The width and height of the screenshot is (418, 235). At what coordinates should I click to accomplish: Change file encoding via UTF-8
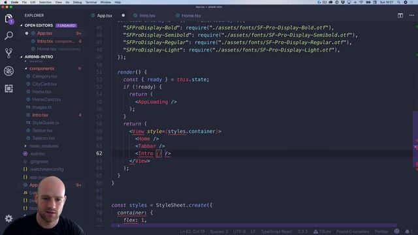point(240,232)
